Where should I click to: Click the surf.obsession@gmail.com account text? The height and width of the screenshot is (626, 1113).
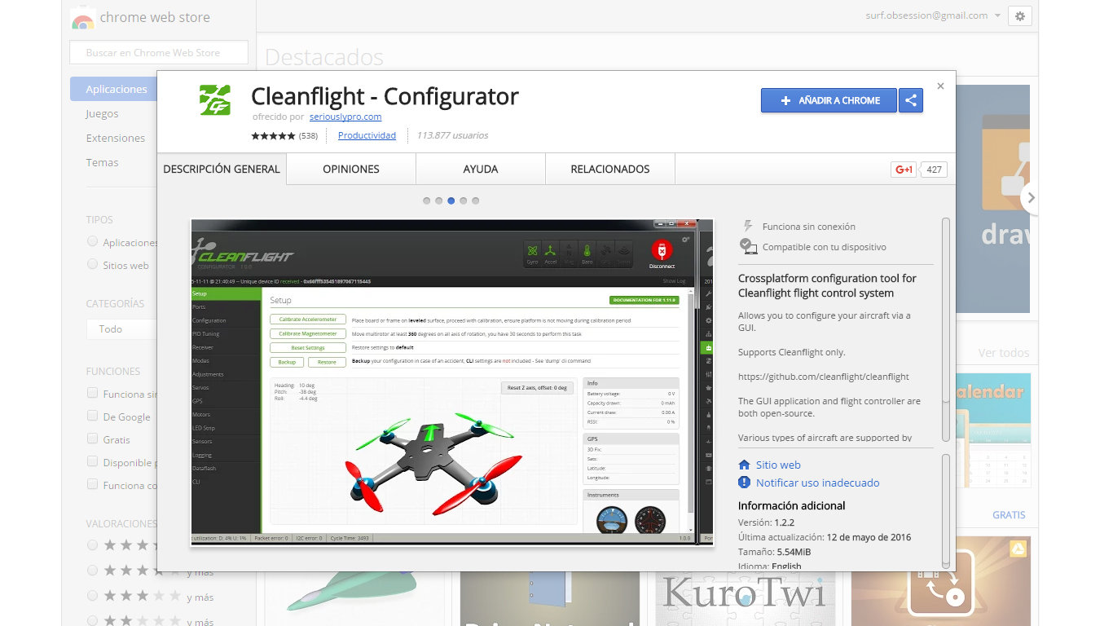pyautogui.click(x=926, y=15)
